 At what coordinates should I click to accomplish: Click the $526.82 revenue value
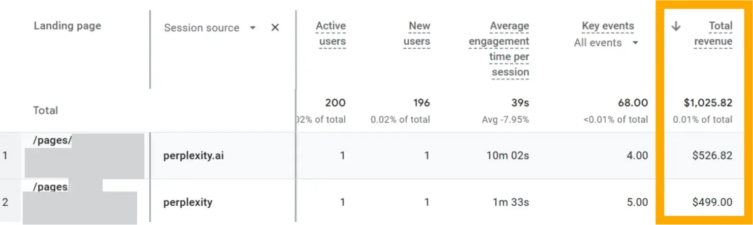point(712,156)
